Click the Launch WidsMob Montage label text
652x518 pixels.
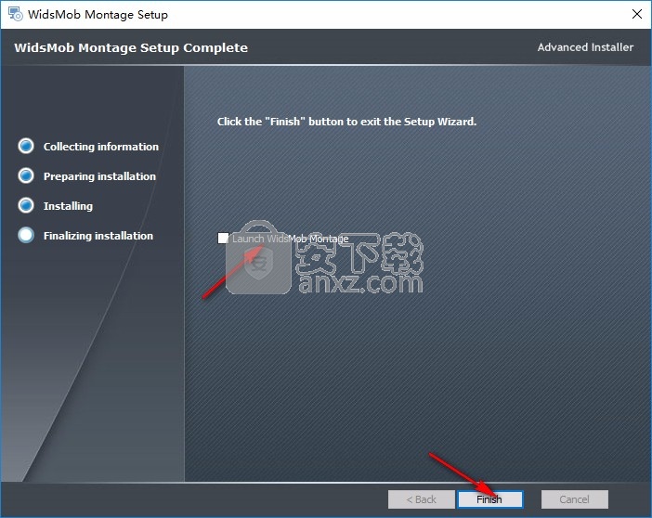(291, 239)
